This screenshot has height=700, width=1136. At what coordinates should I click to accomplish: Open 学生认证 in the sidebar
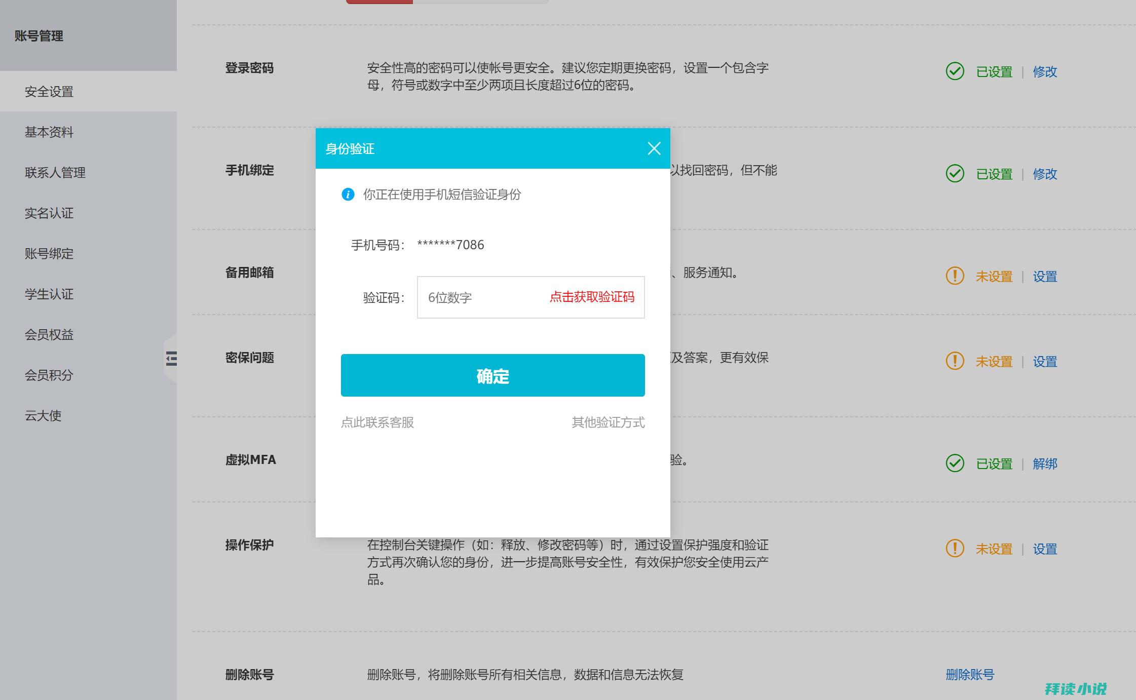[x=88, y=294]
